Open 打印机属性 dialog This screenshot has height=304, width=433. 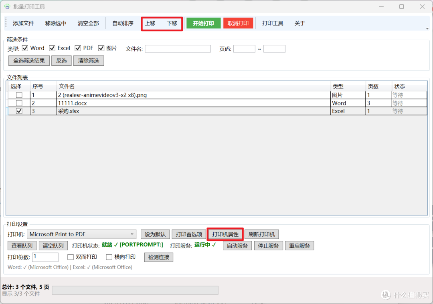point(225,234)
